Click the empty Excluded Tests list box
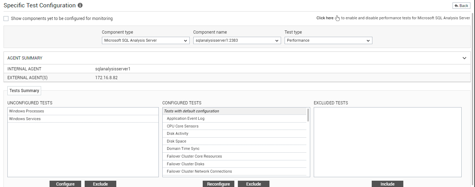Viewport: 475px width, 187px height. [x=388, y=142]
